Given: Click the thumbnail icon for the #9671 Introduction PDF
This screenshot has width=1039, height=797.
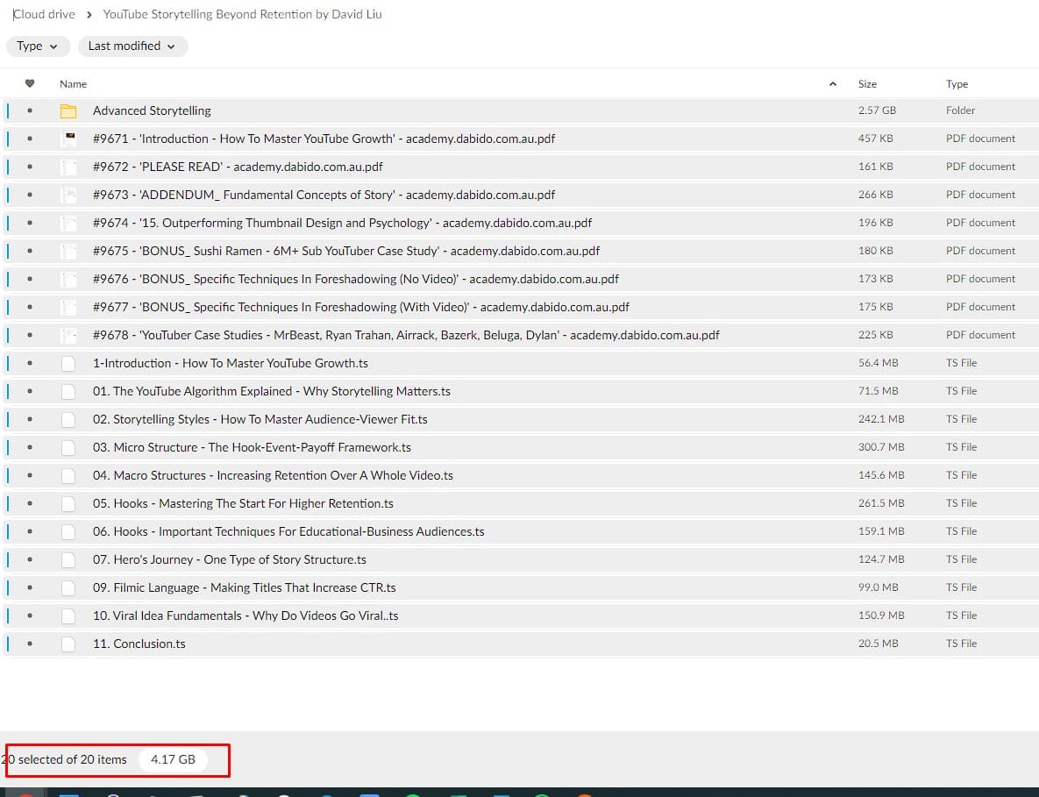Looking at the screenshot, I should (x=68, y=139).
